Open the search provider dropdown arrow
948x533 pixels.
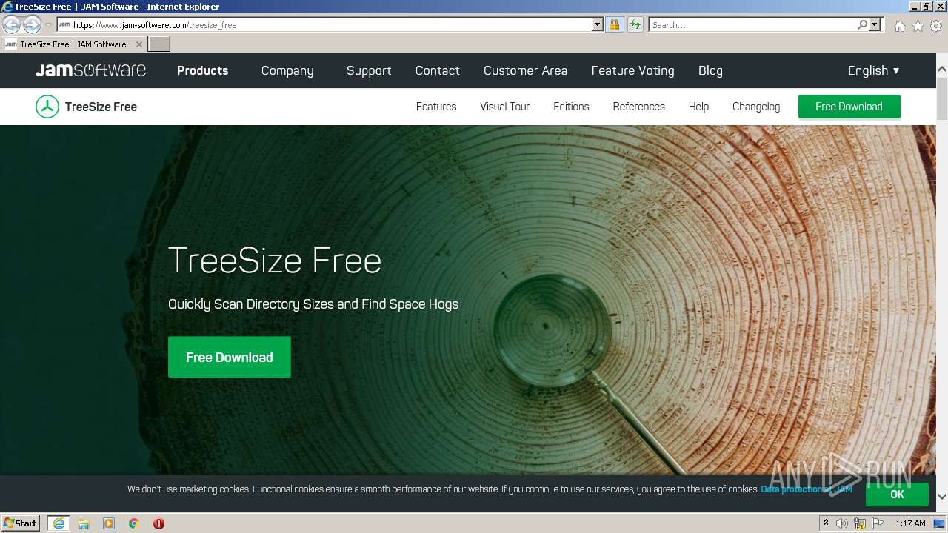click(x=875, y=25)
